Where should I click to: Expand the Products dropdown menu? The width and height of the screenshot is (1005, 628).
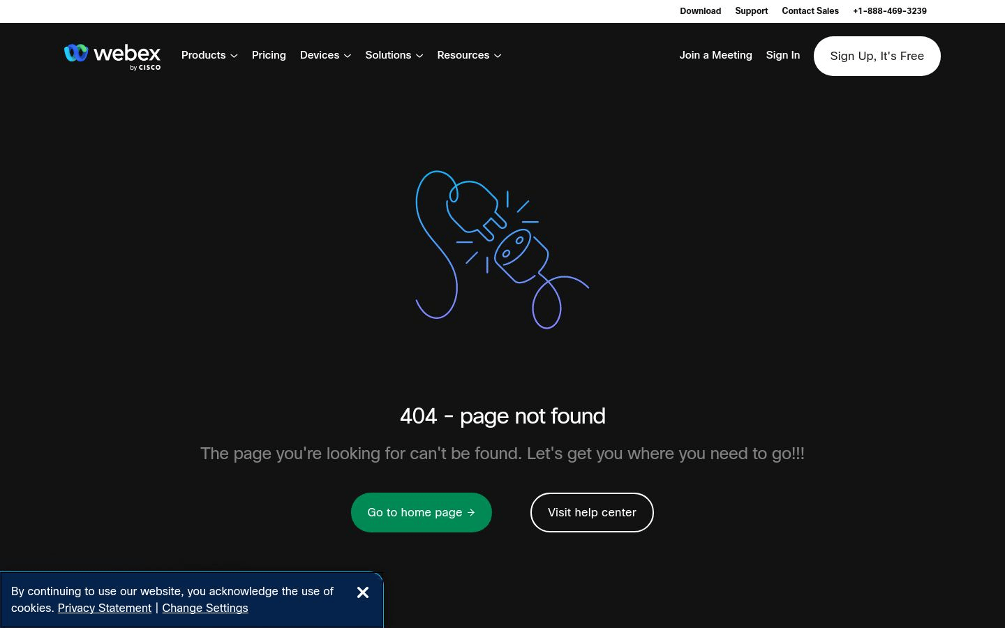(209, 55)
